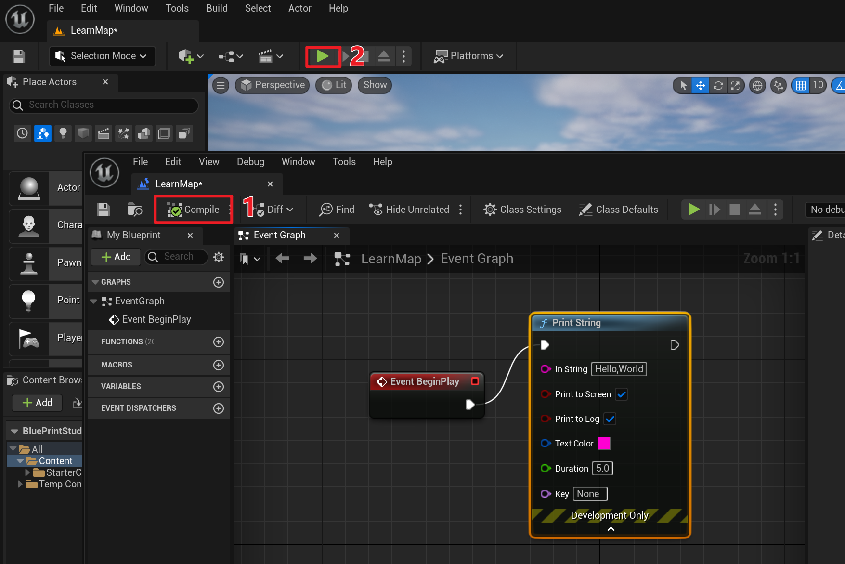845x564 pixels.
Task: Change the Lit view mode
Action: tap(334, 85)
